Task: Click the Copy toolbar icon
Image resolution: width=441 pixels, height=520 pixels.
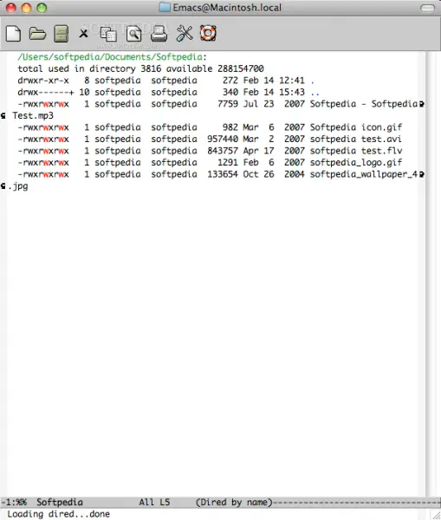Action: point(108,34)
